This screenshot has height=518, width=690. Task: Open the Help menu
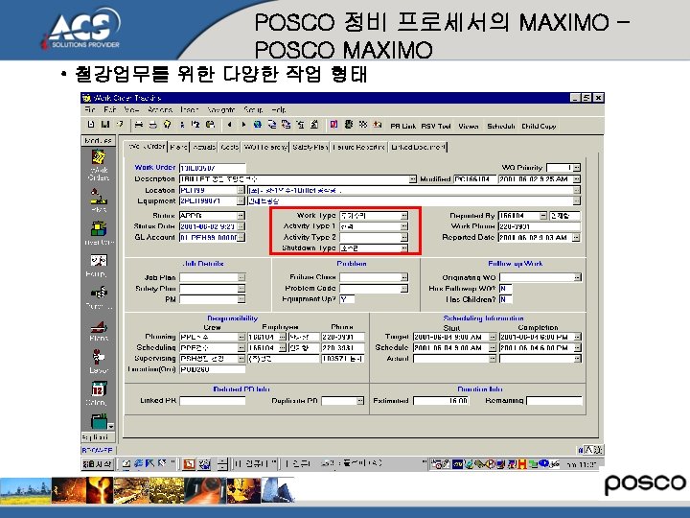(x=279, y=109)
